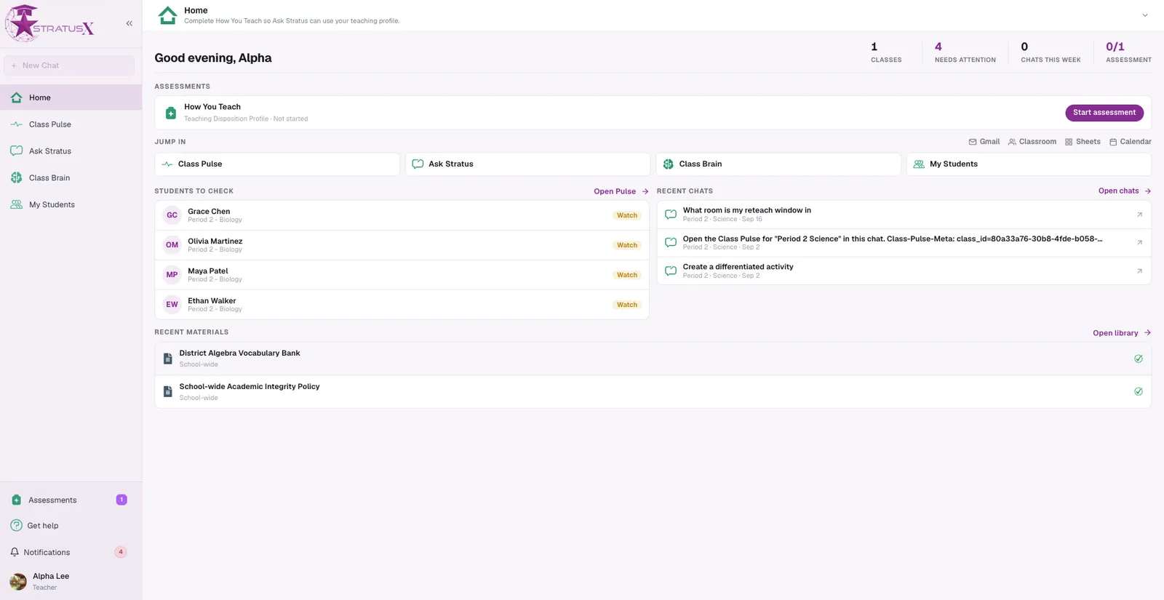Click the Open Pulse link
The width and height of the screenshot is (1164, 600).
coord(621,191)
